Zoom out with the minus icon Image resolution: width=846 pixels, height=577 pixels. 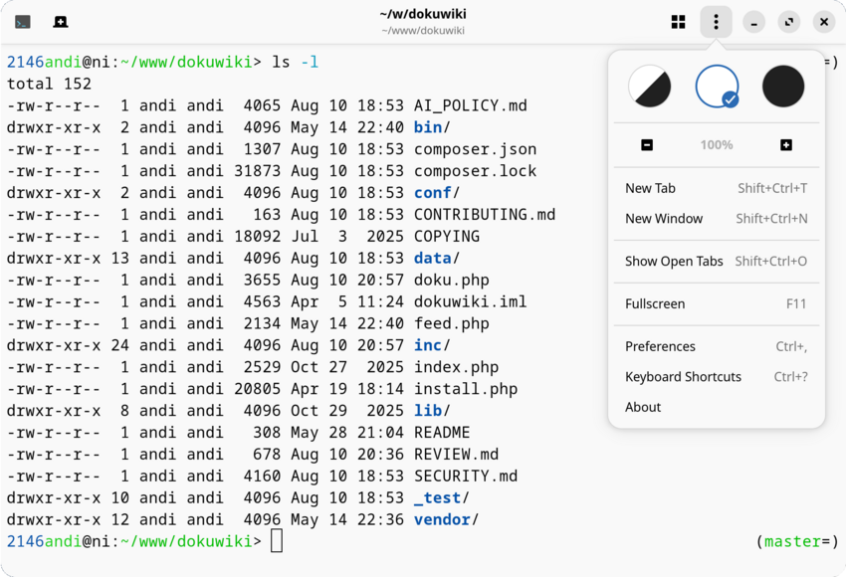point(647,145)
